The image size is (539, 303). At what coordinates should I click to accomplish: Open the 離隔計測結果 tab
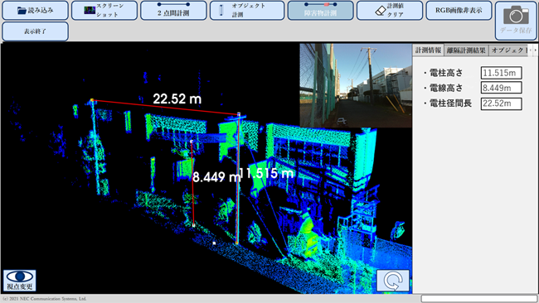pyautogui.click(x=466, y=50)
